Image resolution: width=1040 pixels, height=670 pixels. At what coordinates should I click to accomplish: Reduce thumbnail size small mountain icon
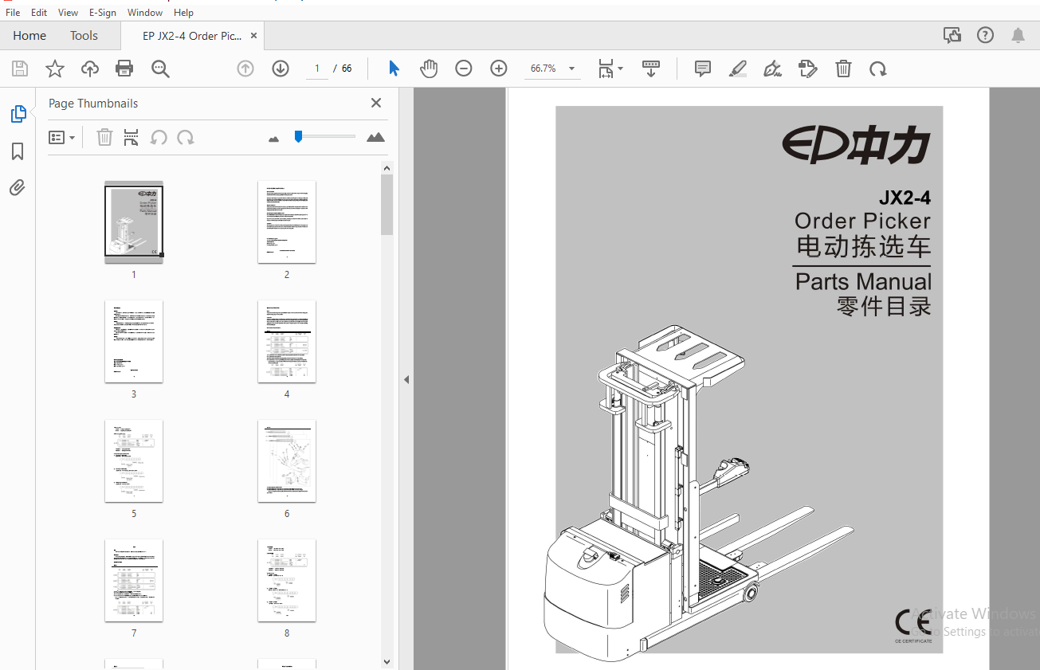click(274, 139)
